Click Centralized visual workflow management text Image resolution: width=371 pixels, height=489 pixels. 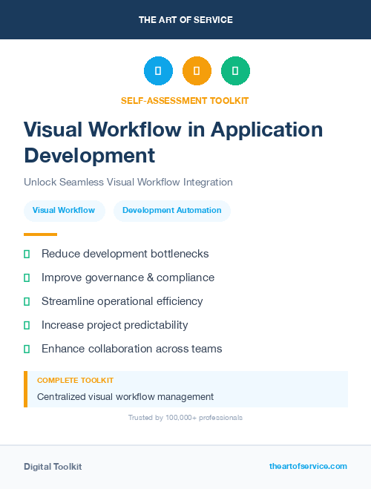(125, 397)
